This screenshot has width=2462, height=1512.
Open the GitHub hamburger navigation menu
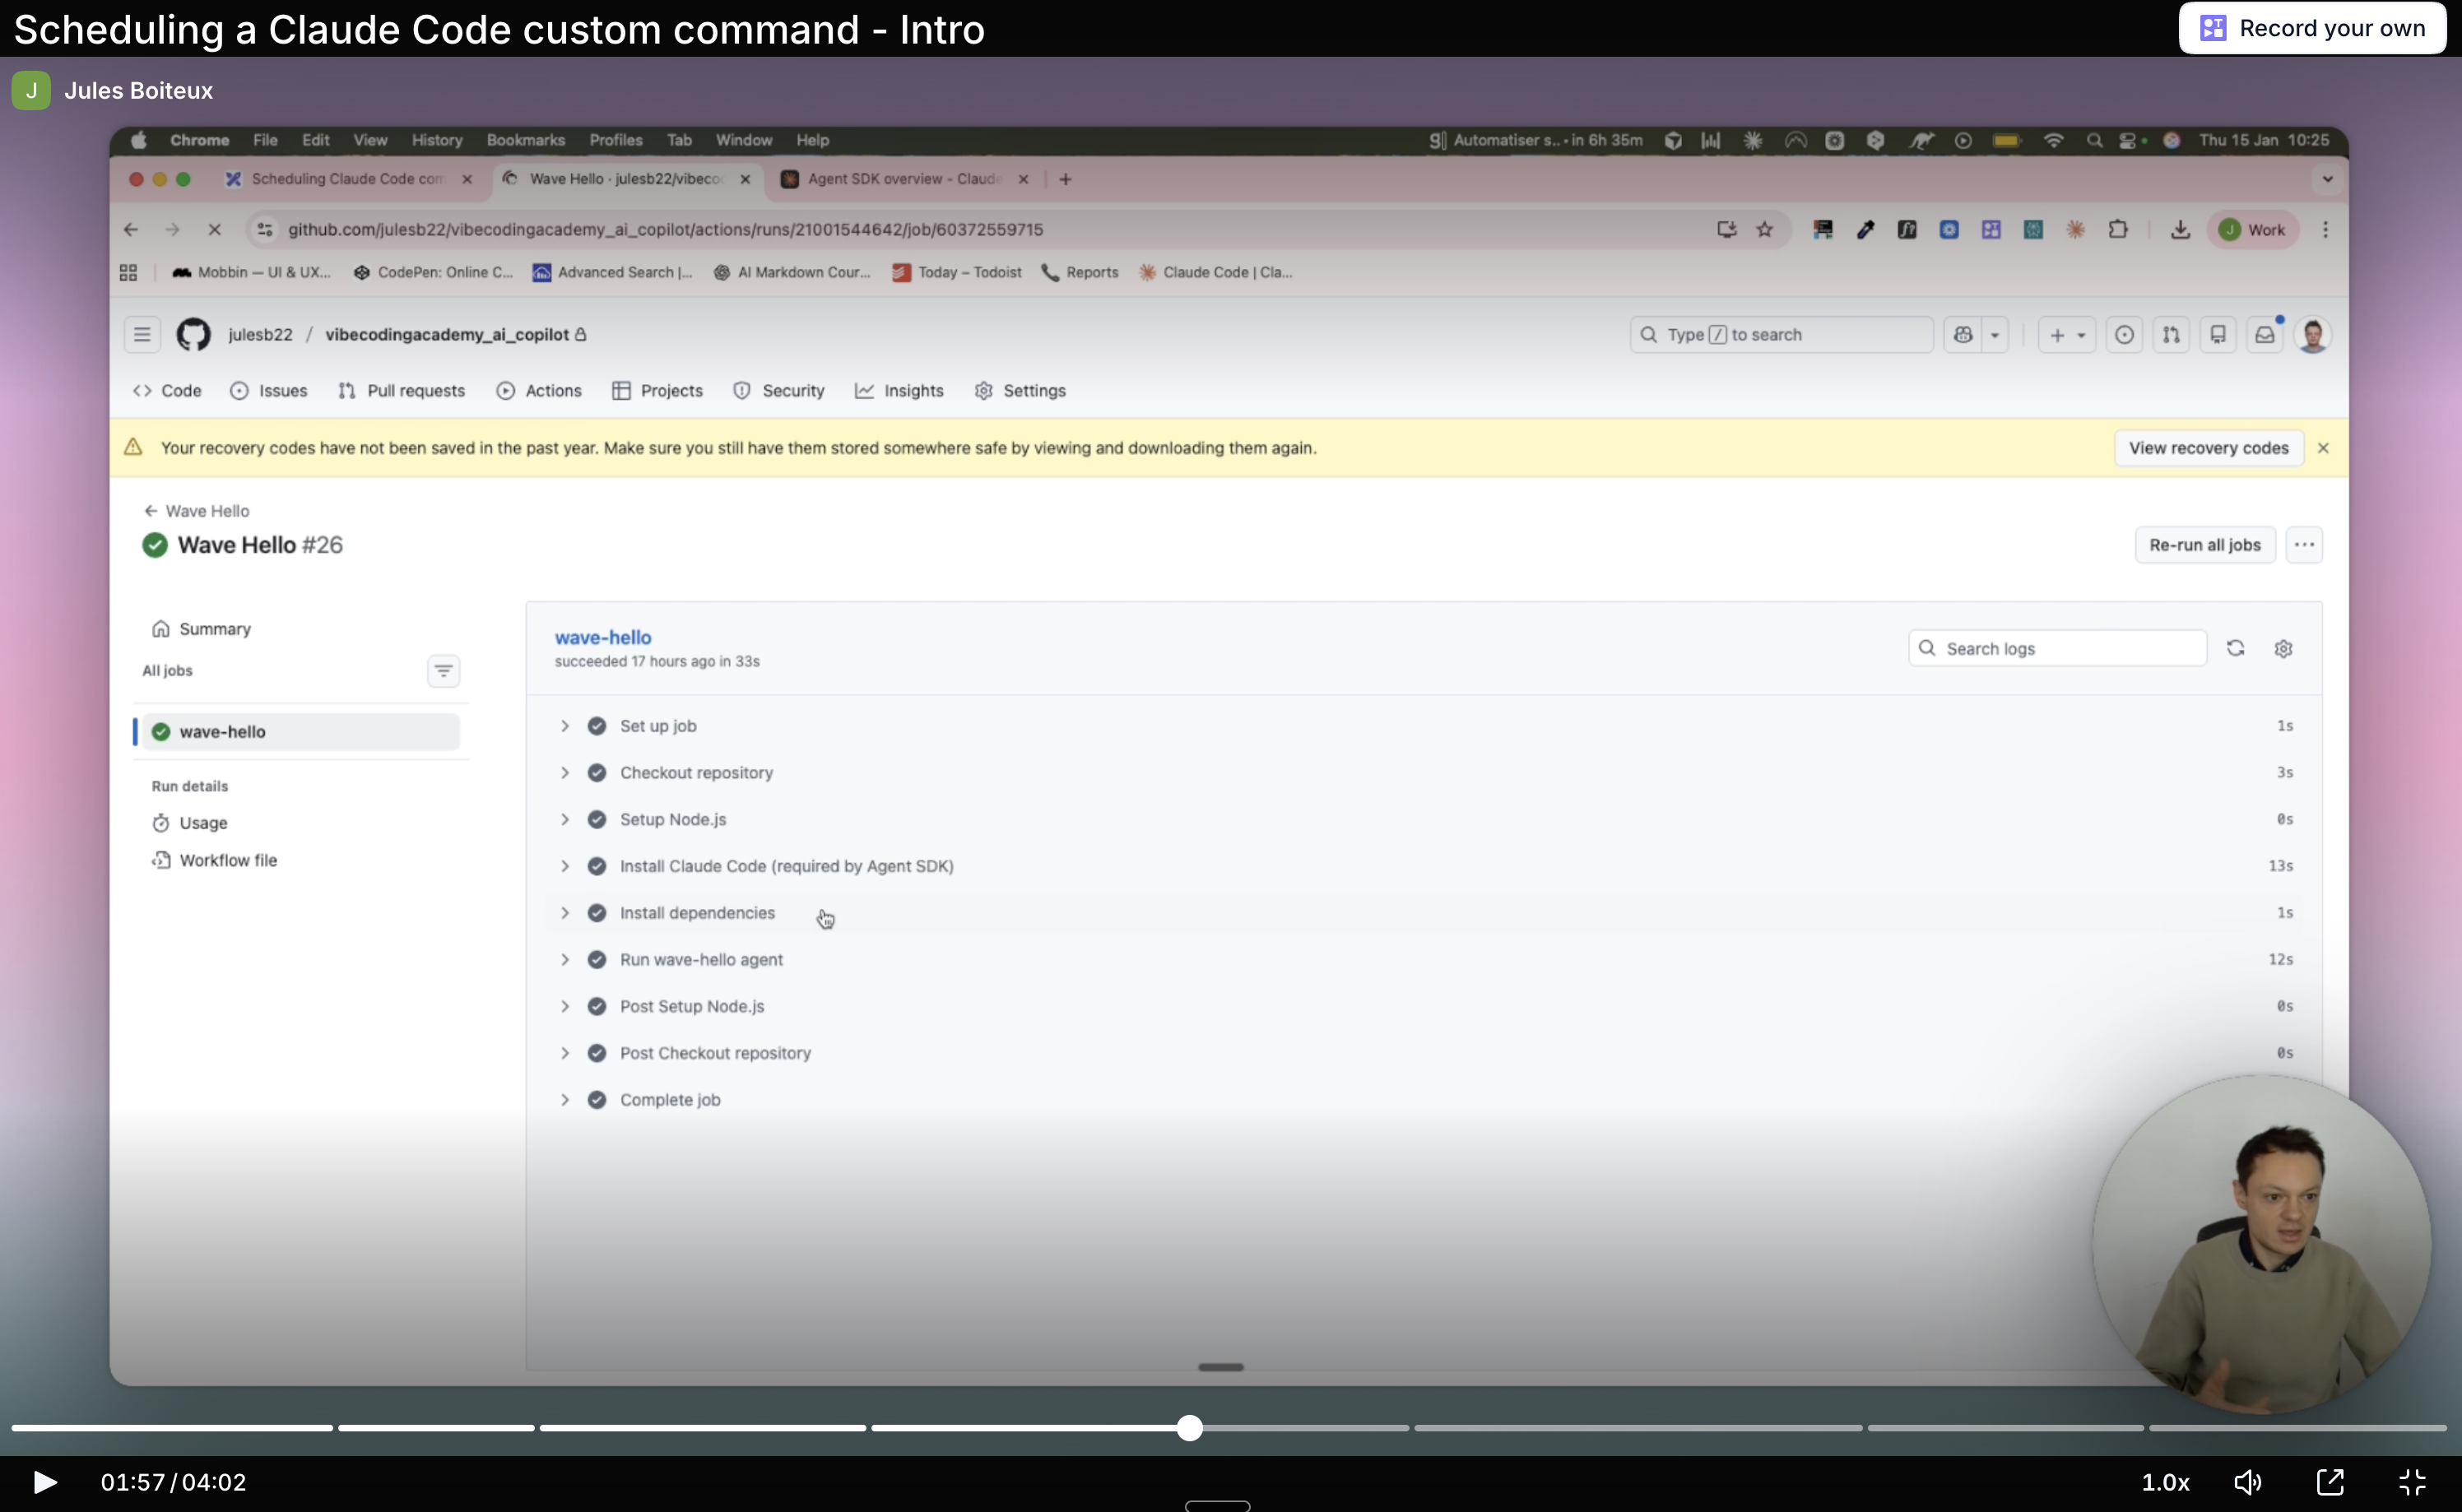142,335
